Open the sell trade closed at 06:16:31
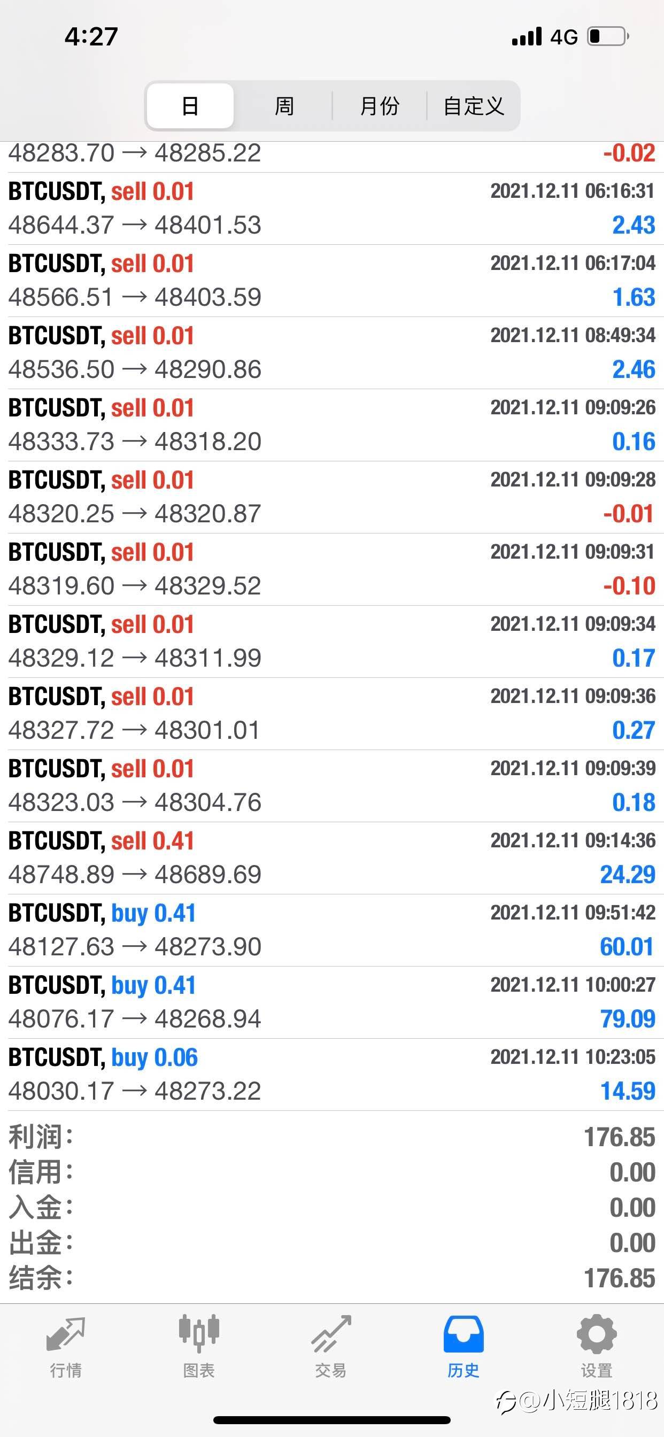Image resolution: width=664 pixels, height=1437 pixels. 332,208
